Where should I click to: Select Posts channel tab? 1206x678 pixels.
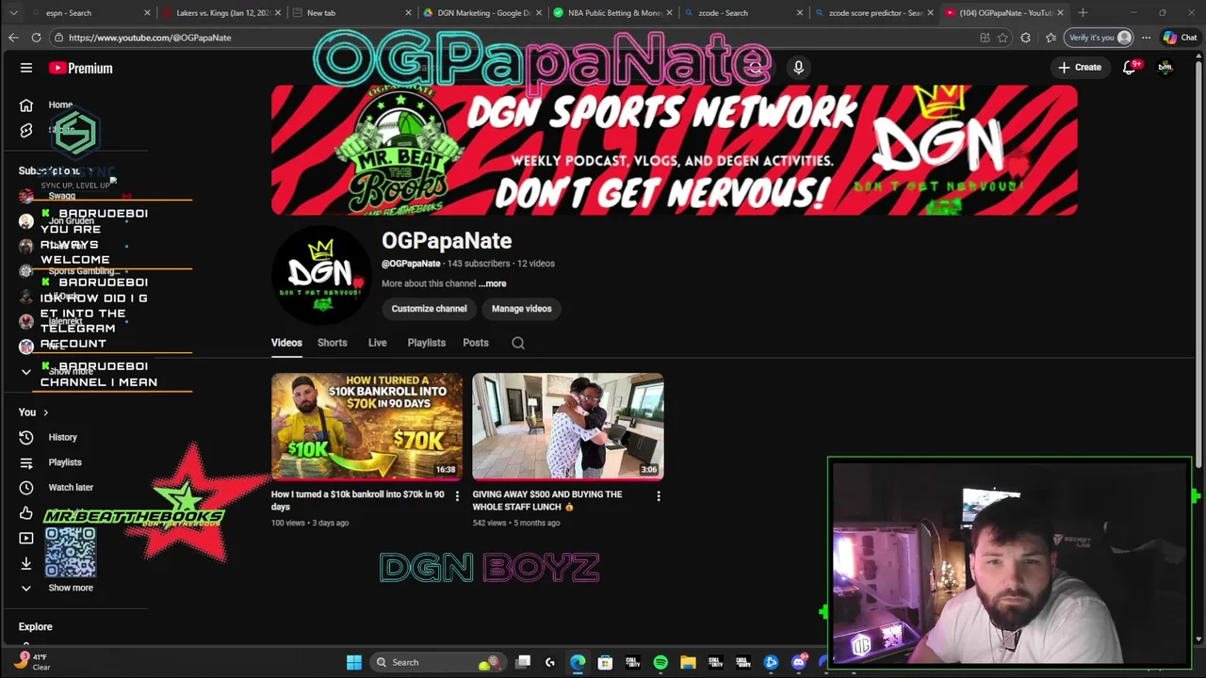point(476,343)
